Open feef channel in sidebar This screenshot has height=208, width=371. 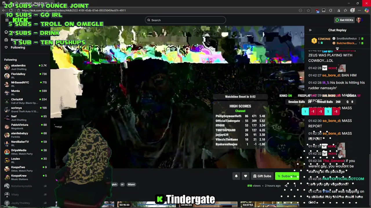(x=26, y=118)
